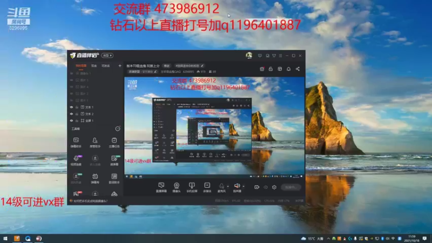Toggle preview eye icon in bottom bar
432x243 pixels.
(266, 187)
